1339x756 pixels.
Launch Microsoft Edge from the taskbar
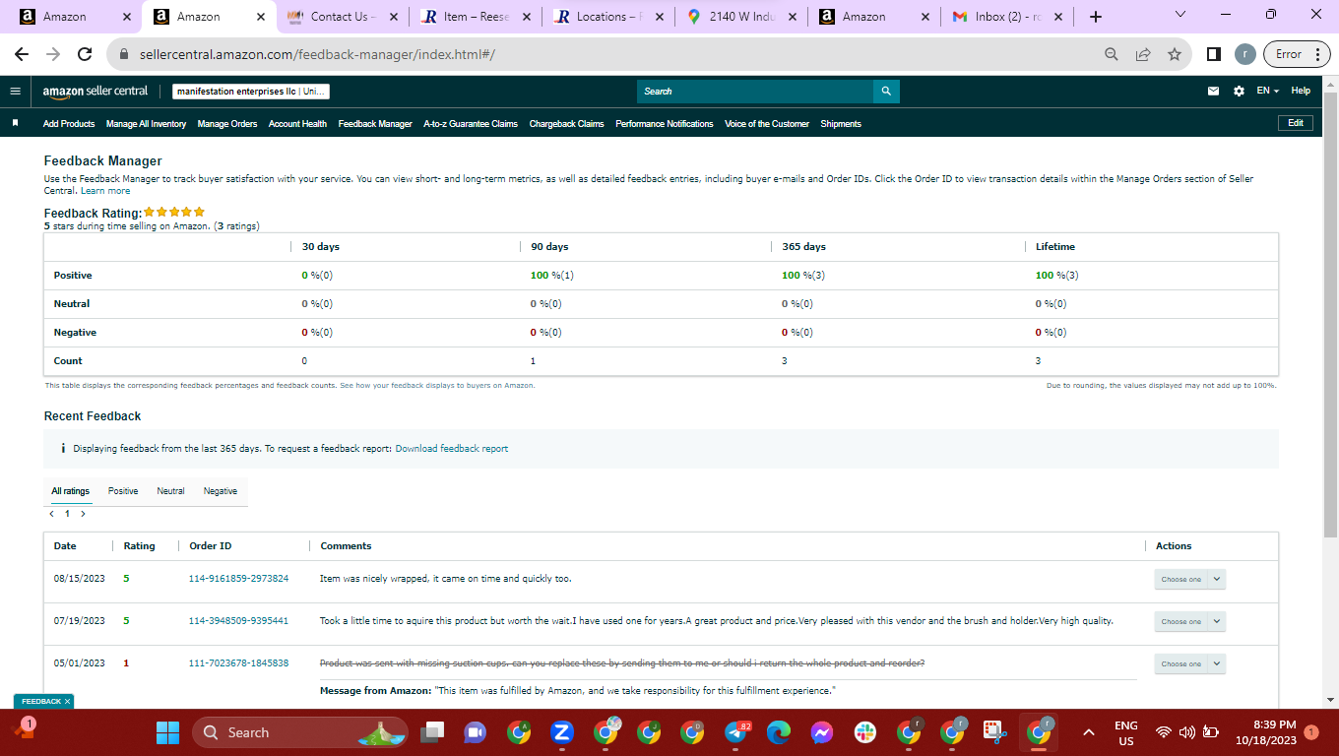pyautogui.click(x=779, y=732)
